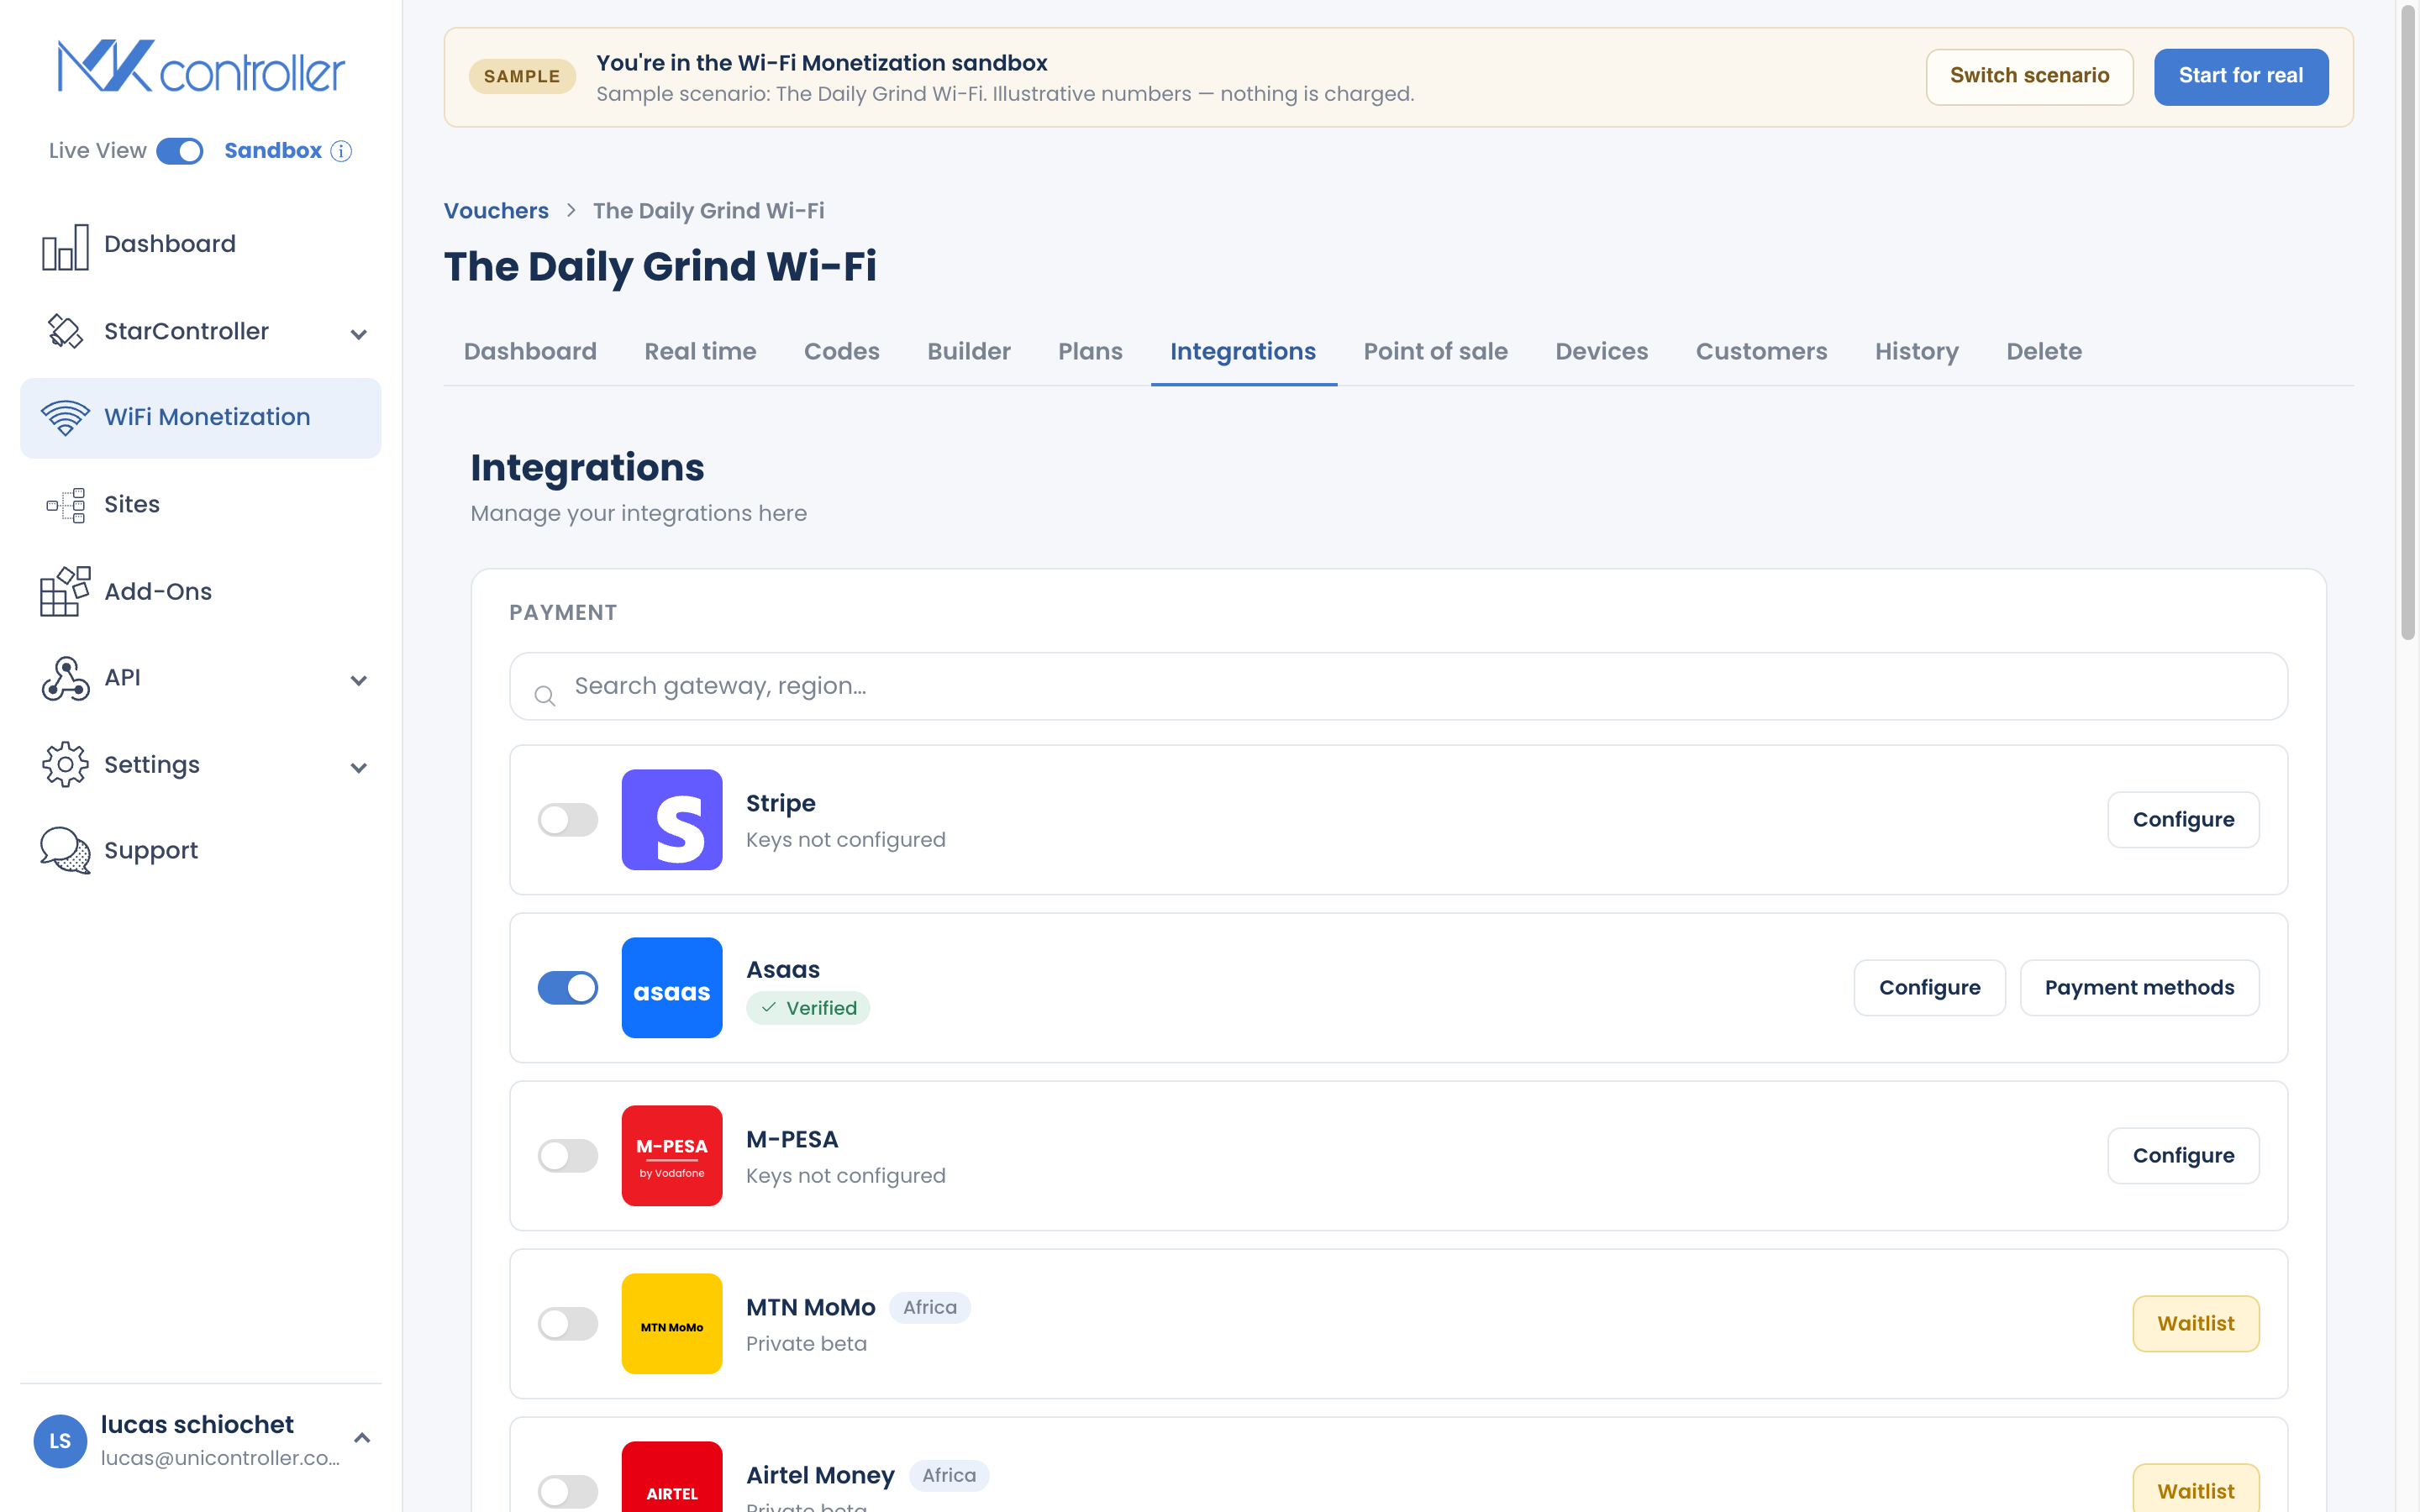The image size is (2420, 1512).
Task: Click the Airtel Money Africa tag
Action: tap(948, 1475)
